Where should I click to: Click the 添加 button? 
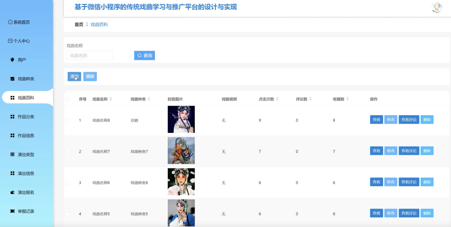[74, 77]
